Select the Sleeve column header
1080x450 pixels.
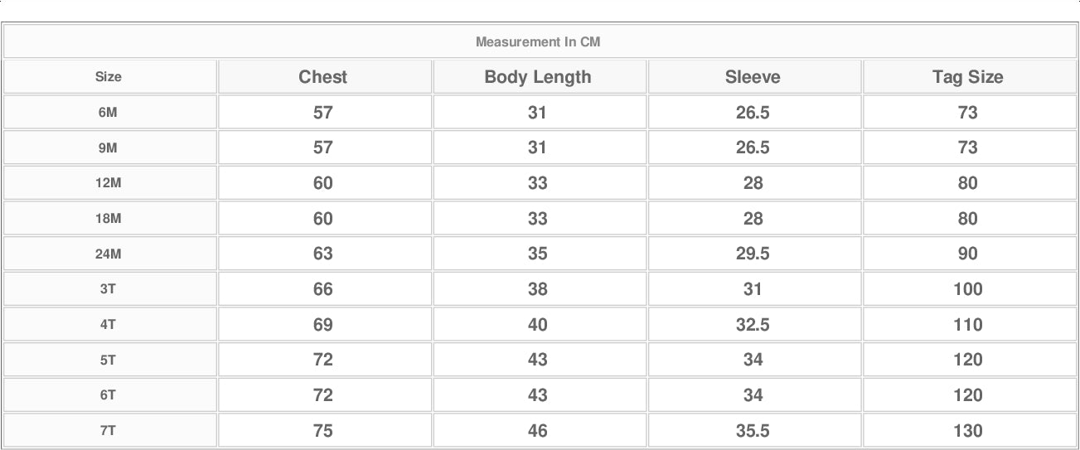(753, 77)
